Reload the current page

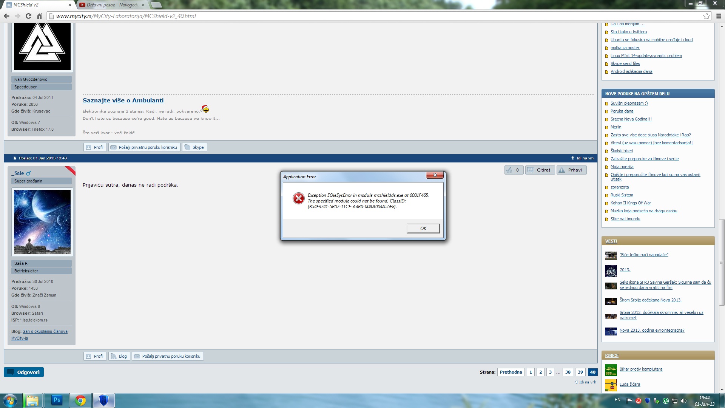point(28,16)
